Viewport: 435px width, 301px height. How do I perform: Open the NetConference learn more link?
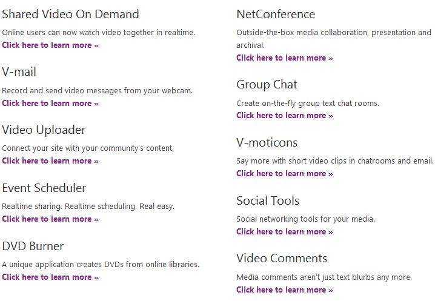(x=285, y=58)
